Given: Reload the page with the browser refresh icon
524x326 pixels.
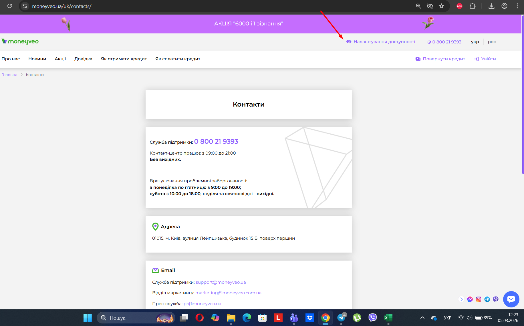Looking at the screenshot, I should pyautogui.click(x=9, y=6).
